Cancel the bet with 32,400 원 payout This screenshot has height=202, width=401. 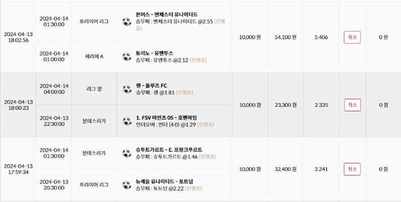coord(352,169)
